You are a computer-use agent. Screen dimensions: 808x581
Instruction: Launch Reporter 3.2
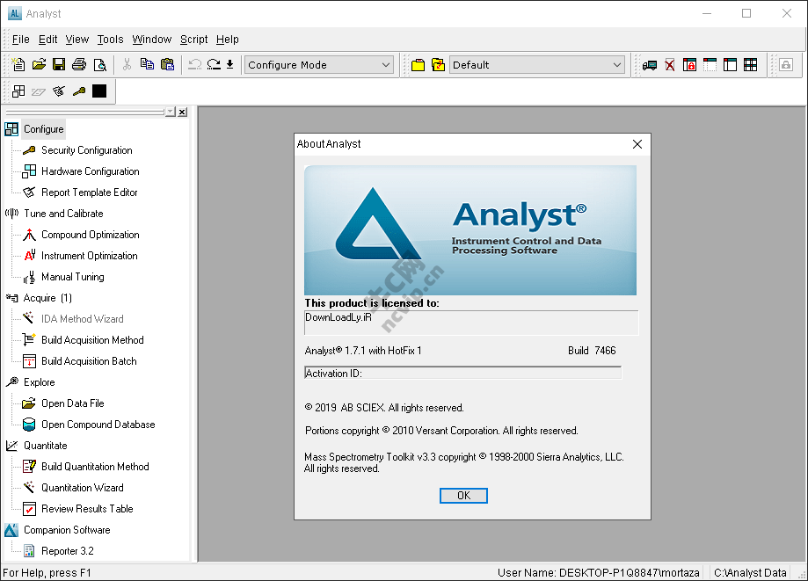(x=68, y=551)
